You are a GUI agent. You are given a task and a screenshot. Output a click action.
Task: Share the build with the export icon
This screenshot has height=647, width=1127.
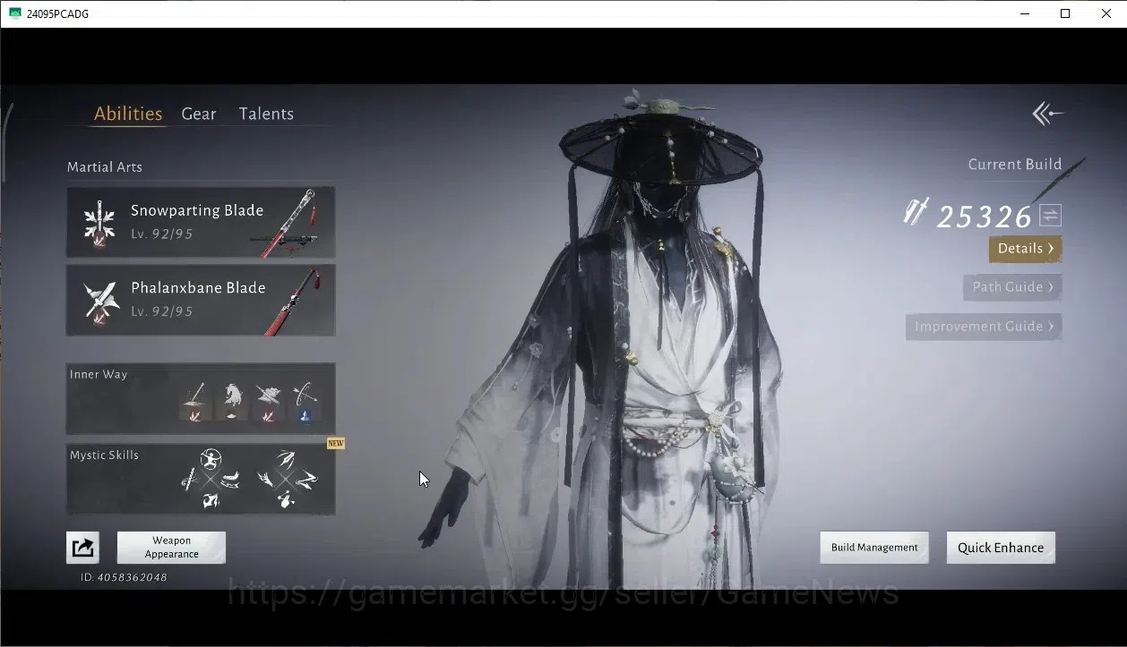82,548
